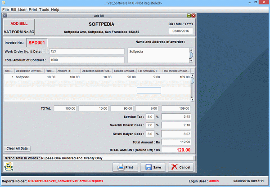
Task: Click the Vat_Software app icon in title bar
Action: pyautogui.click(x=3, y=3)
